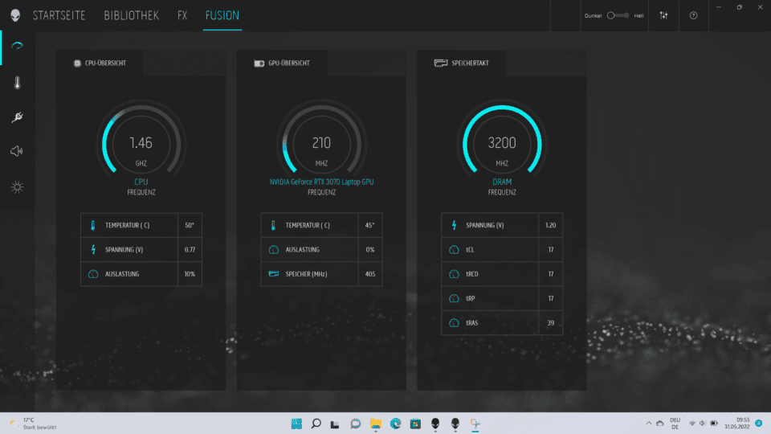The image size is (771, 434).
Task: Open the power plug section in sidebar
Action: [x=17, y=117]
